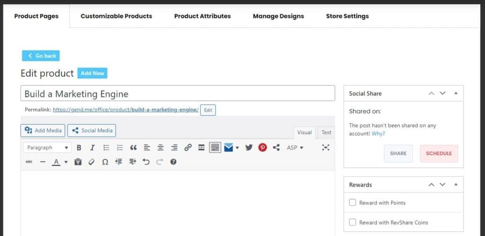
Task: Insert a blockquote
Action: tap(133, 148)
